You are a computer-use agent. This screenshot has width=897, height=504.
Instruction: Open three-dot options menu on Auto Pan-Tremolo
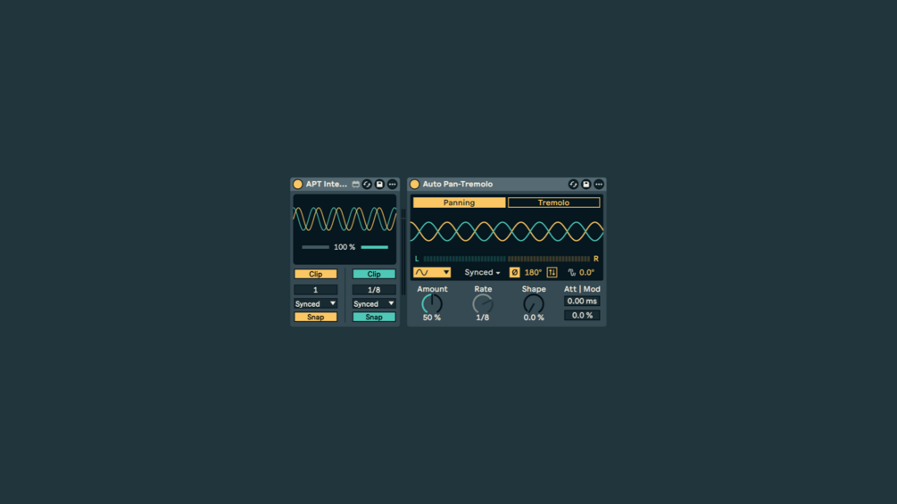tap(598, 184)
